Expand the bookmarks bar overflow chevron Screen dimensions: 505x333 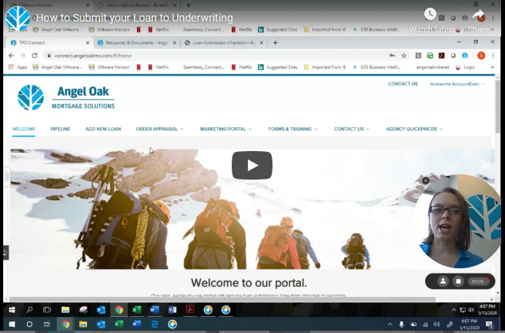(x=492, y=67)
